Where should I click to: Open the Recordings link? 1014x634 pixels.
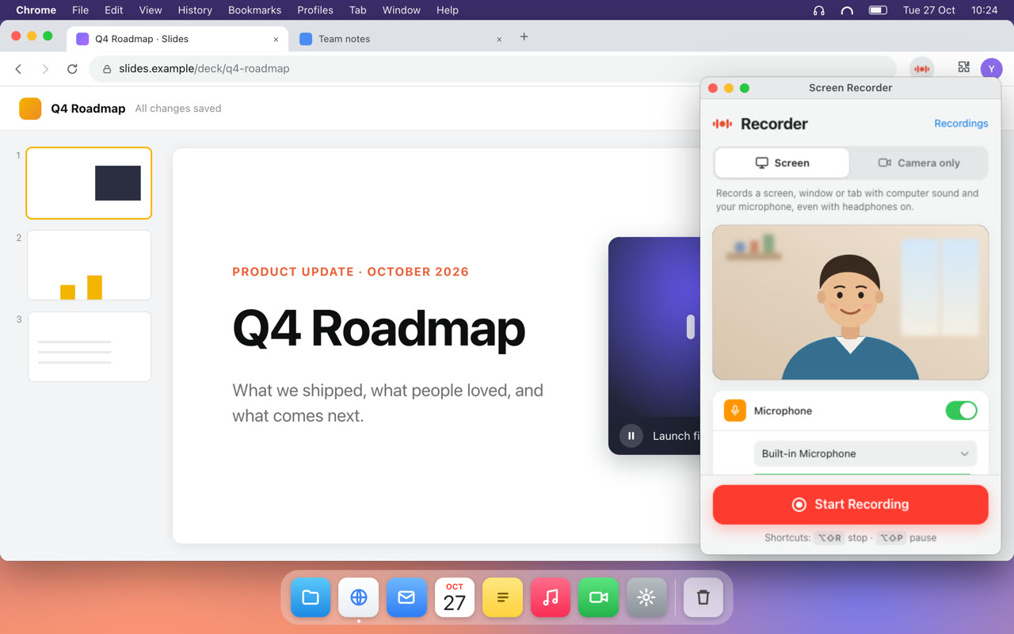(x=961, y=124)
